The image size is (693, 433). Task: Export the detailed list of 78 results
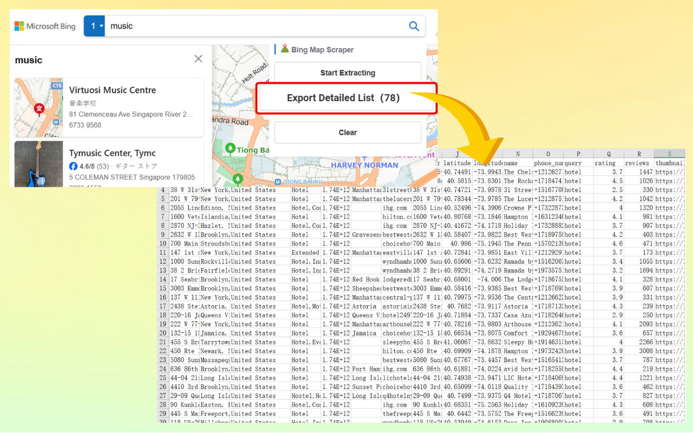347,97
